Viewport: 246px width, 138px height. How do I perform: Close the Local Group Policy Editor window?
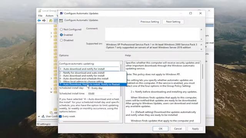pos(209,10)
